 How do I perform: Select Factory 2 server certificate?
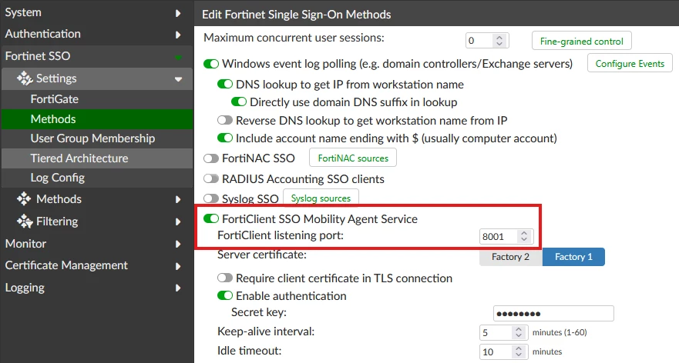[x=510, y=257]
